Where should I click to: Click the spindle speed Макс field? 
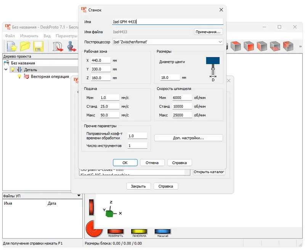pyautogui.click(x=182, y=115)
